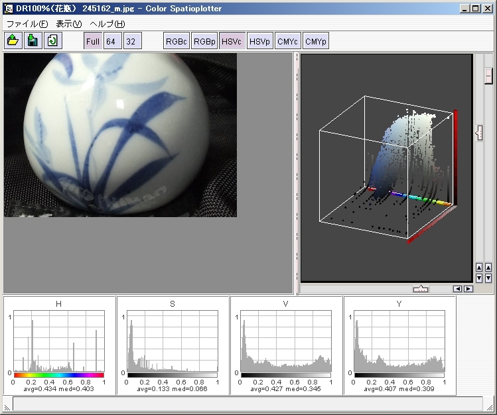Open the ヘルプ(H) menu
The image size is (497, 415).
click(x=107, y=24)
